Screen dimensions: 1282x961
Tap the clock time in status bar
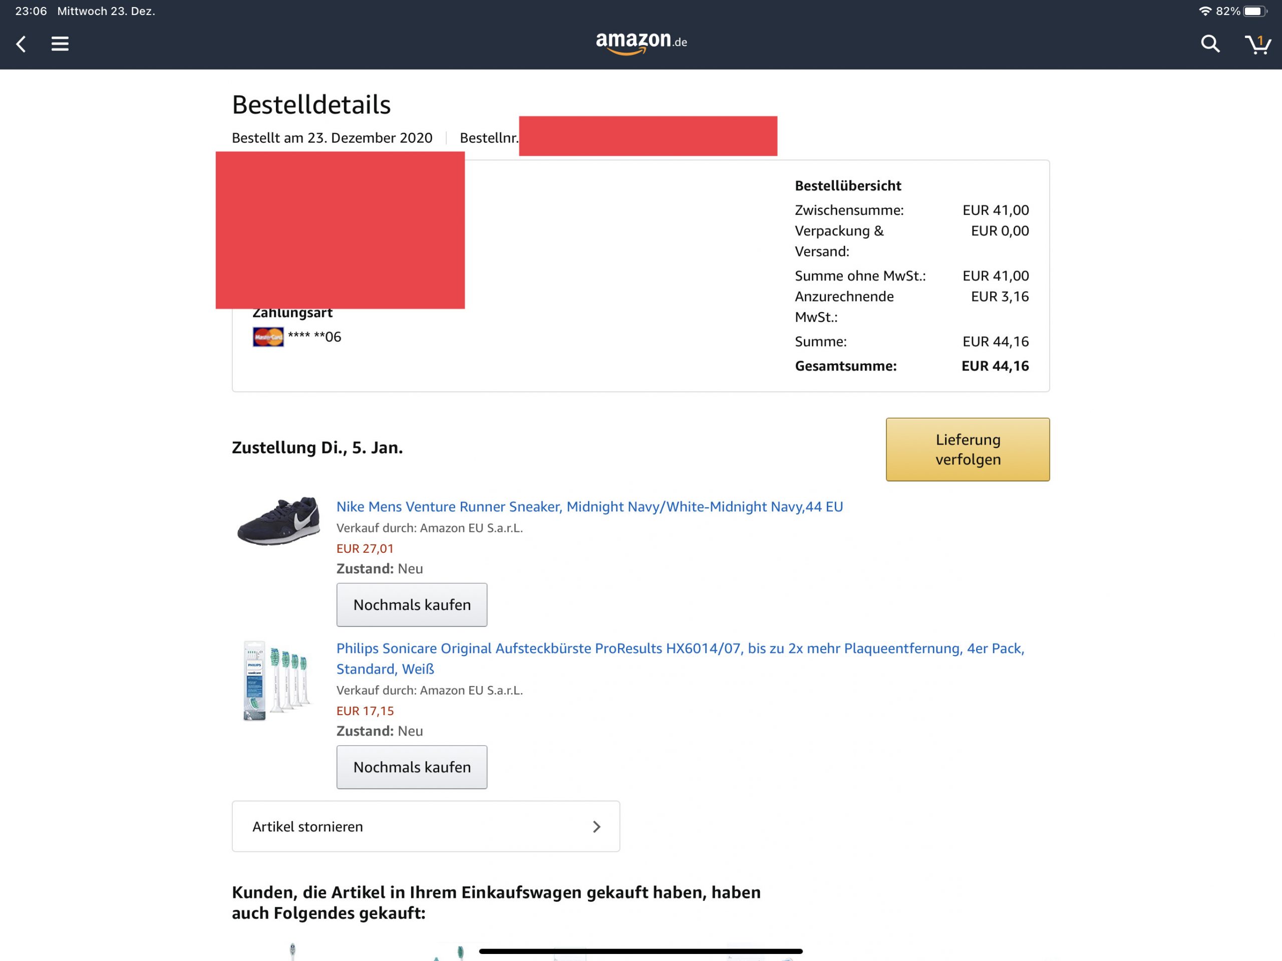point(31,11)
